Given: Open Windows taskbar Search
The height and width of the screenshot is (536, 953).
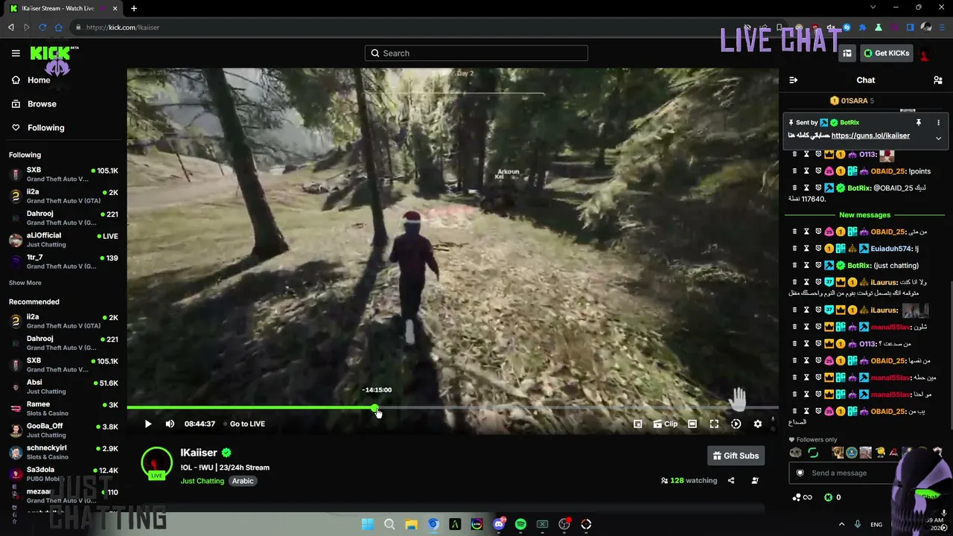Looking at the screenshot, I should pos(389,525).
